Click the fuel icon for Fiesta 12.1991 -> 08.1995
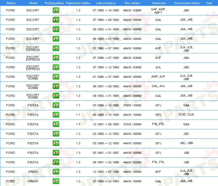Viewport: 218px width, 186px height. [x=56, y=124]
